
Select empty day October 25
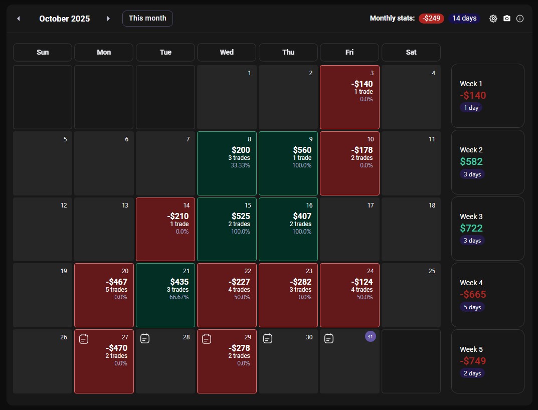point(411,295)
